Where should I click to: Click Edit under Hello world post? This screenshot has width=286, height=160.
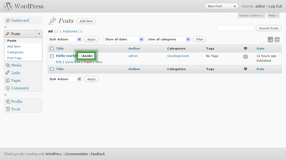pos(59,62)
